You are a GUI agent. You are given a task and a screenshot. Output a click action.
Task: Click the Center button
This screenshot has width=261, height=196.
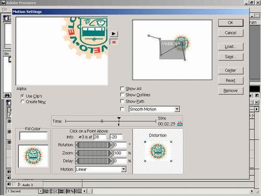[231, 71]
